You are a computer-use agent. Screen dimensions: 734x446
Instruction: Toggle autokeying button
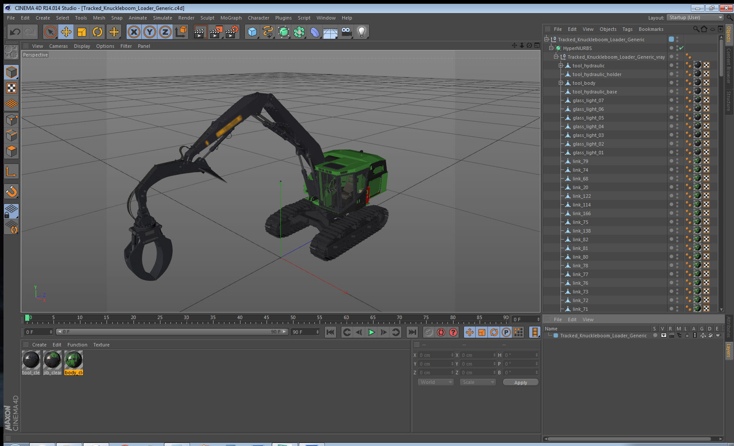[441, 333]
